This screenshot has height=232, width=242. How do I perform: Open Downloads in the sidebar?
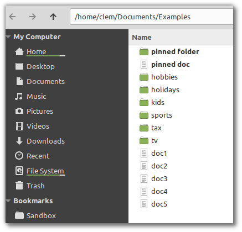[x=45, y=141]
